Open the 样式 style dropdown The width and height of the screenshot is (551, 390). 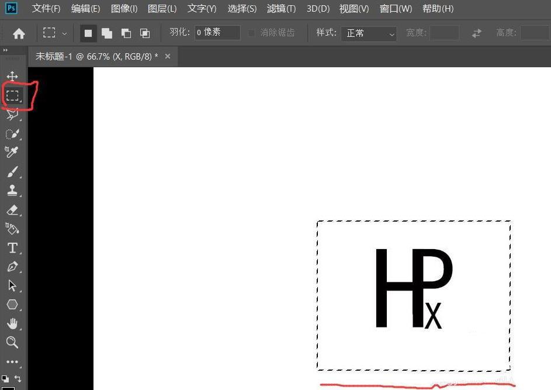click(369, 33)
